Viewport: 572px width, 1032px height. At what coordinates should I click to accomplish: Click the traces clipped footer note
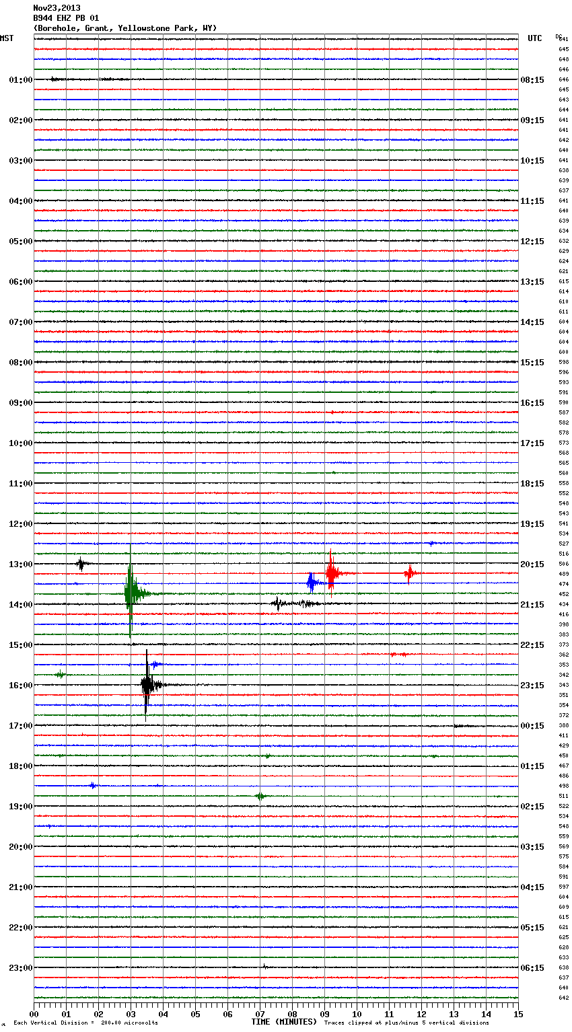click(x=406, y=1023)
